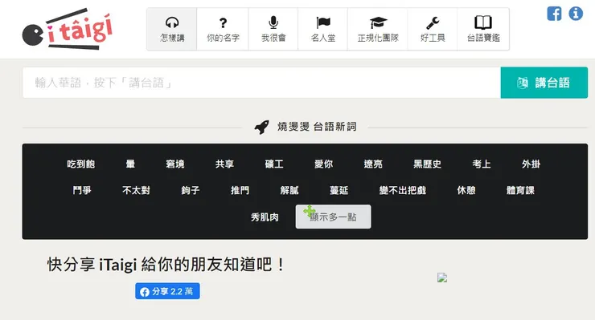Select the word 推門
This screenshot has height=320, width=595.
tap(240, 190)
